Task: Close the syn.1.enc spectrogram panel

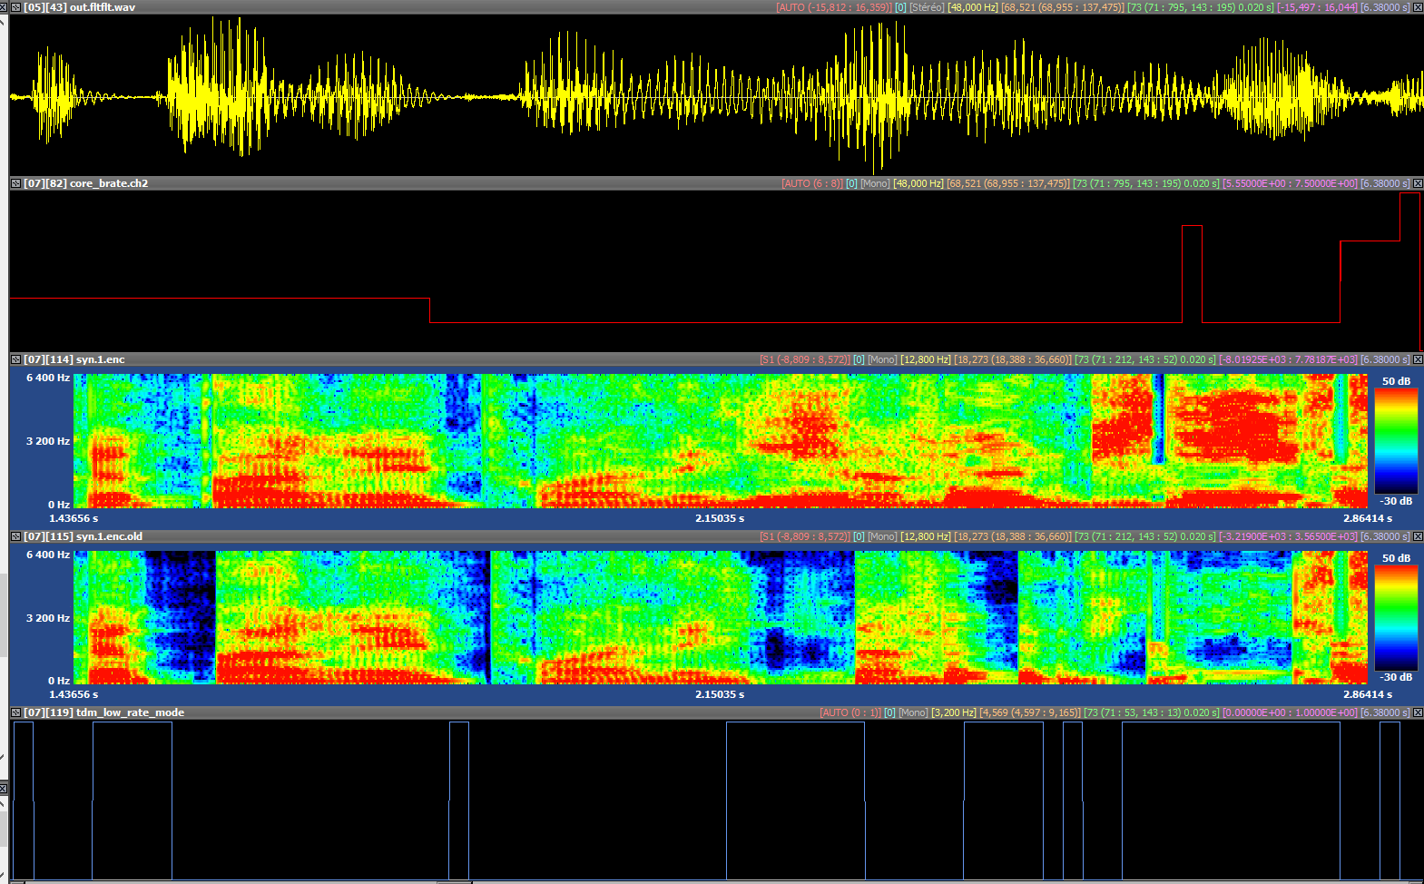Action: (x=1418, y=359)
